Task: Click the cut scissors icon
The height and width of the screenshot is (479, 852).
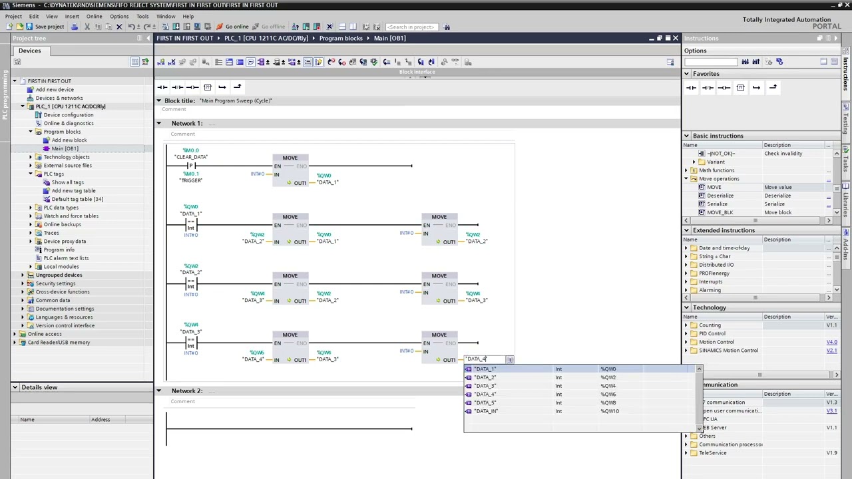Action: pos(87,27)
